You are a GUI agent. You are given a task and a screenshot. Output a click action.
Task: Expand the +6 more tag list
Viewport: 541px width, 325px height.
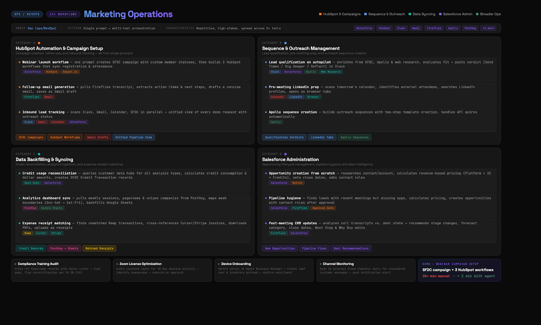[x=488, y=28]
